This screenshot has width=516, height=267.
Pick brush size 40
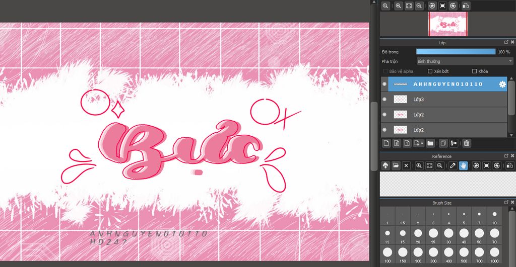pyautogui.click(x=464, y=235)
